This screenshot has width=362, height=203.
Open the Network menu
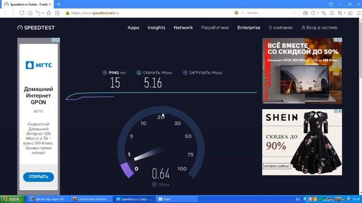(x=183, y=28)
